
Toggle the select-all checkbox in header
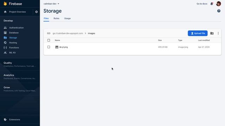click(x=49, y=40)
